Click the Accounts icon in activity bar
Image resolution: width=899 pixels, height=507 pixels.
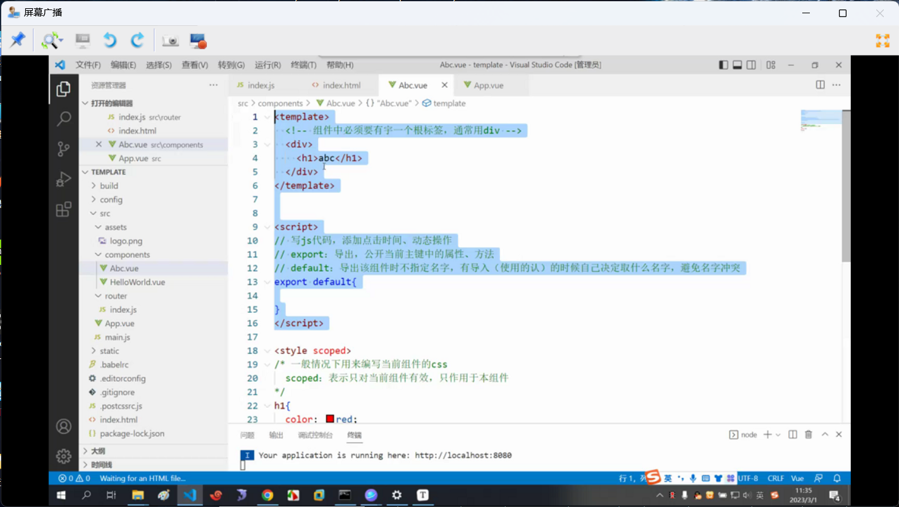click(x=64, y=426)
